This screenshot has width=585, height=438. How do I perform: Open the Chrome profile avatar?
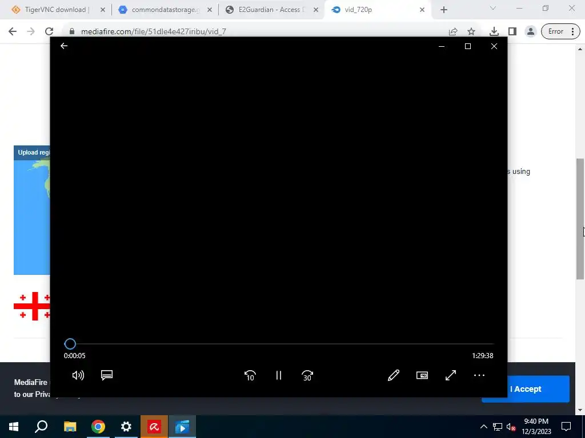point(531,31)
